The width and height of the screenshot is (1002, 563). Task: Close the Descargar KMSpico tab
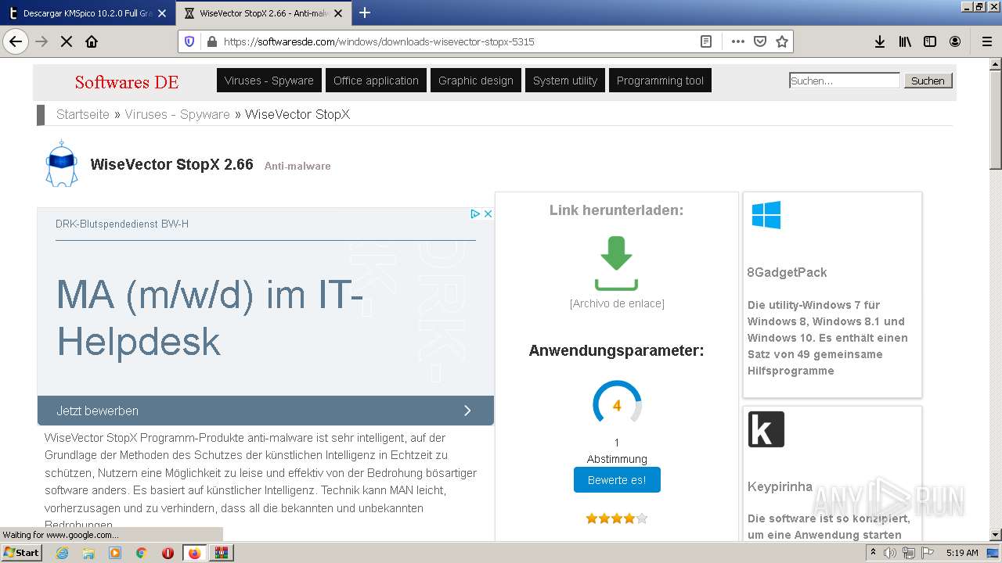pos(162,13)
